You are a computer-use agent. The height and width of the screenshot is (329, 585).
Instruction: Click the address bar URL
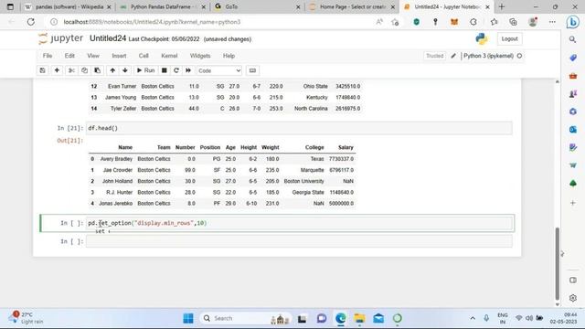(152, 22)
